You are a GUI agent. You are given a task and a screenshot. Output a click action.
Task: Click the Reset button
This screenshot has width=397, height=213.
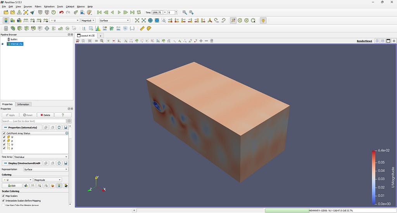pos(28,115)
